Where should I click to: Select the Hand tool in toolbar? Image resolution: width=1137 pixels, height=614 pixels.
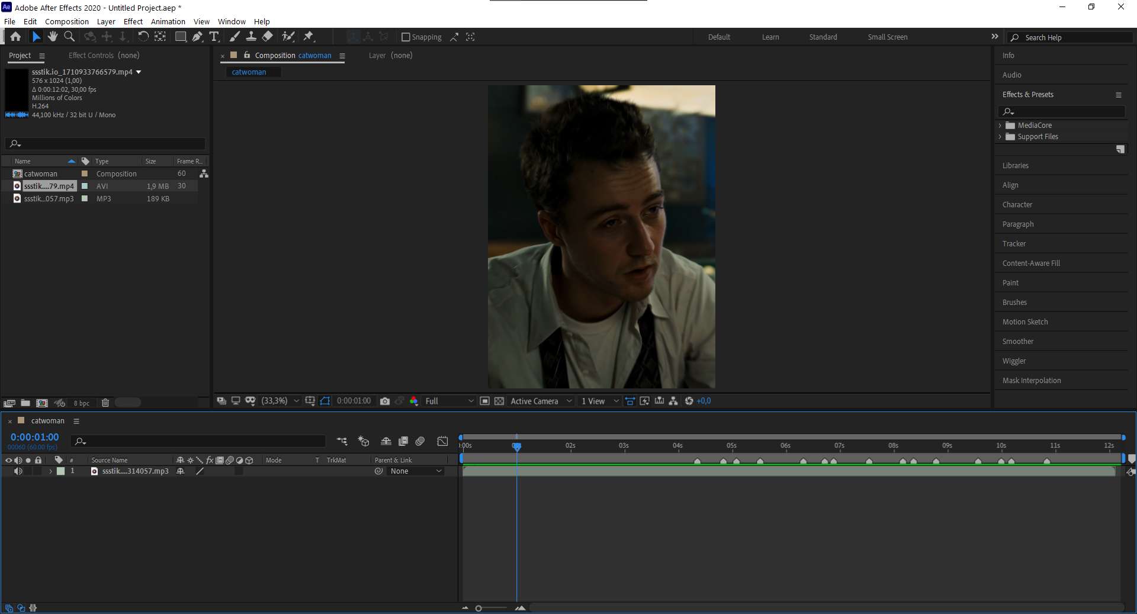tap(53, 37)
